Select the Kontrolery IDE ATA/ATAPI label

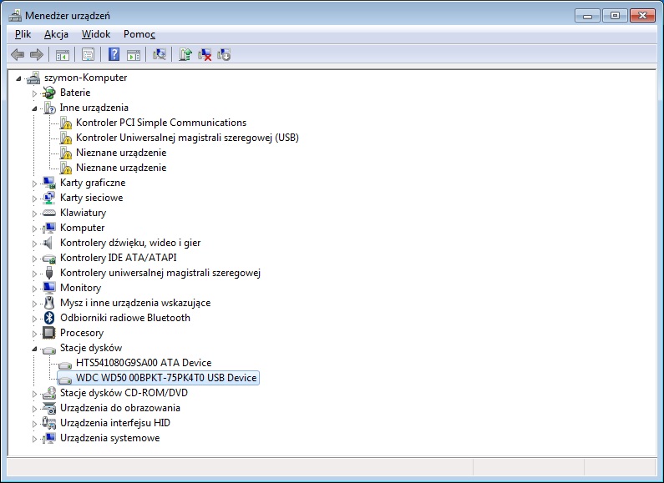(118, 258)
